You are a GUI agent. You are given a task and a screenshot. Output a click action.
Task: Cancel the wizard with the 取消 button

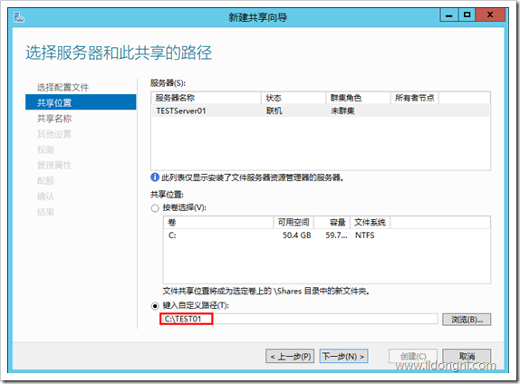(x=467, y=357)
